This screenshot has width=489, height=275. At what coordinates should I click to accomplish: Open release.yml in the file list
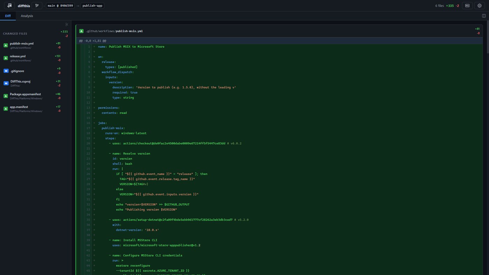click(35, 58)
